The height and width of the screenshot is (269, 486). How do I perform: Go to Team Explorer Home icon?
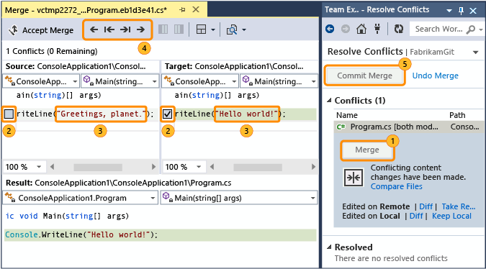click(361, 29)
